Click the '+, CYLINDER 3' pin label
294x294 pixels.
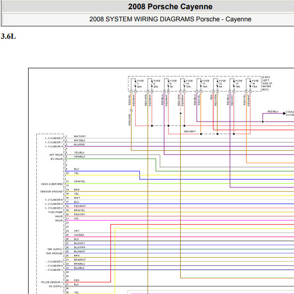(x=54, y=208)
